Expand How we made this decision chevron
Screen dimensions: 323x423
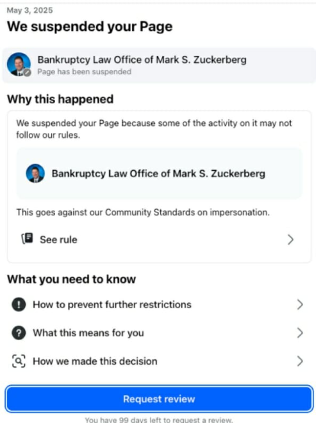coord(300,361)
